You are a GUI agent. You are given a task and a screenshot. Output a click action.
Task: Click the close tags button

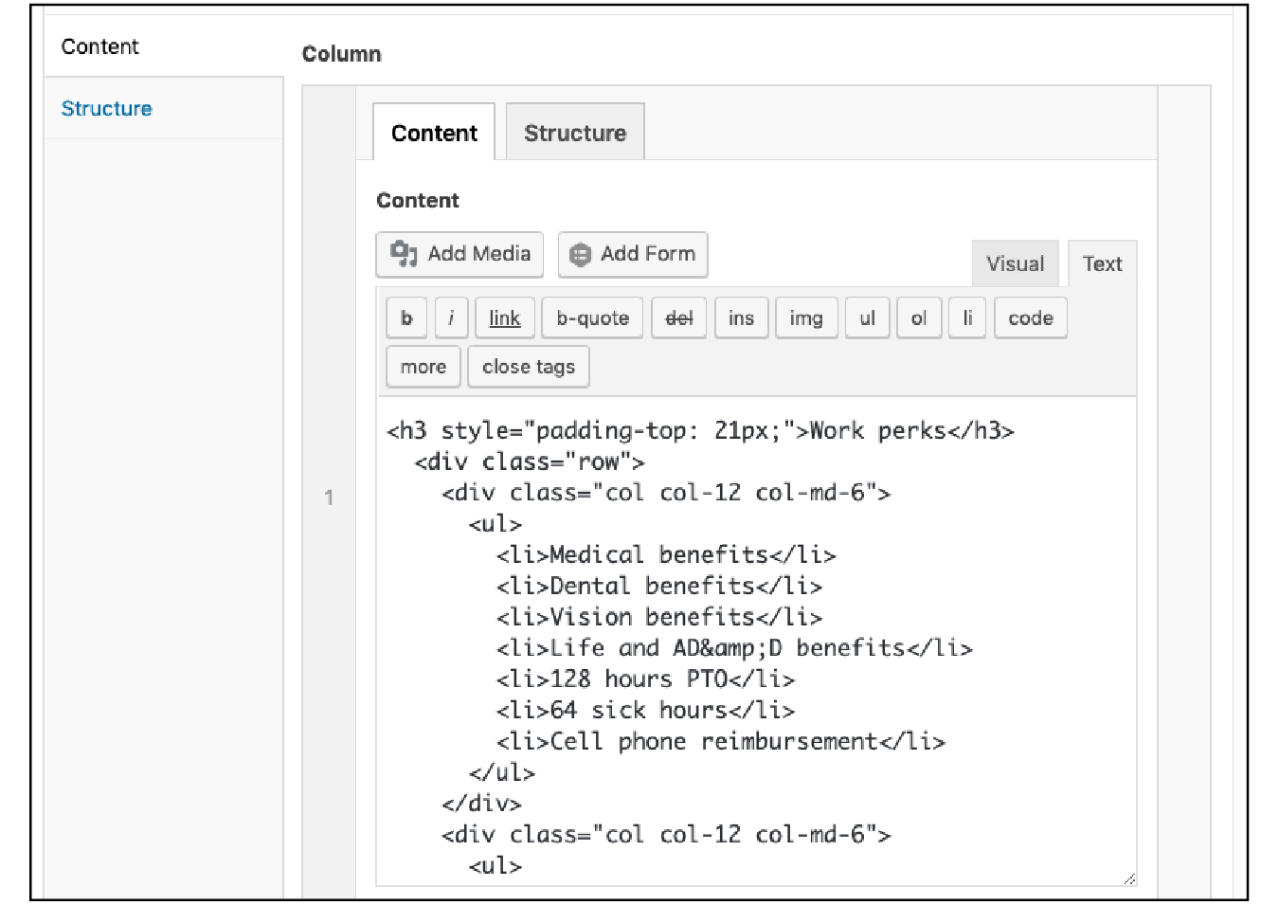click(528, 367)
